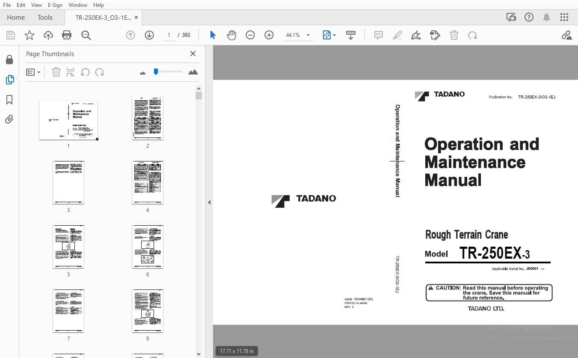This screenshot has width=578, height=358.
Task: Open the share-with-others chat icon
Action: [511, 18]
